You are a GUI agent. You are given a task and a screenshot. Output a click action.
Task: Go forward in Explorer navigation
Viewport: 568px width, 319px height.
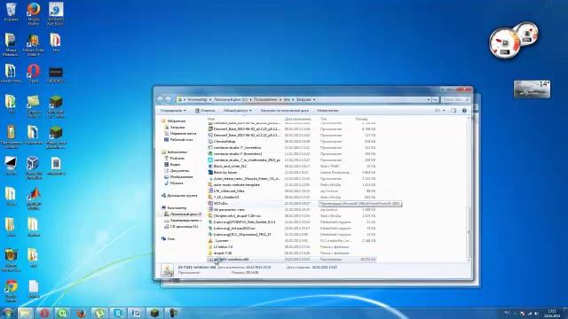pyautogui.click(x=168, y=99)
